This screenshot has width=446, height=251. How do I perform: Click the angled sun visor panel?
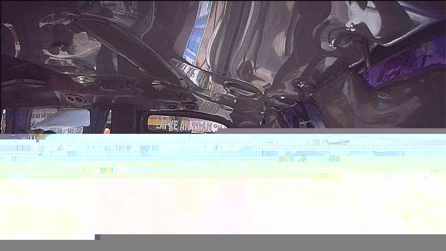[129, 52]
